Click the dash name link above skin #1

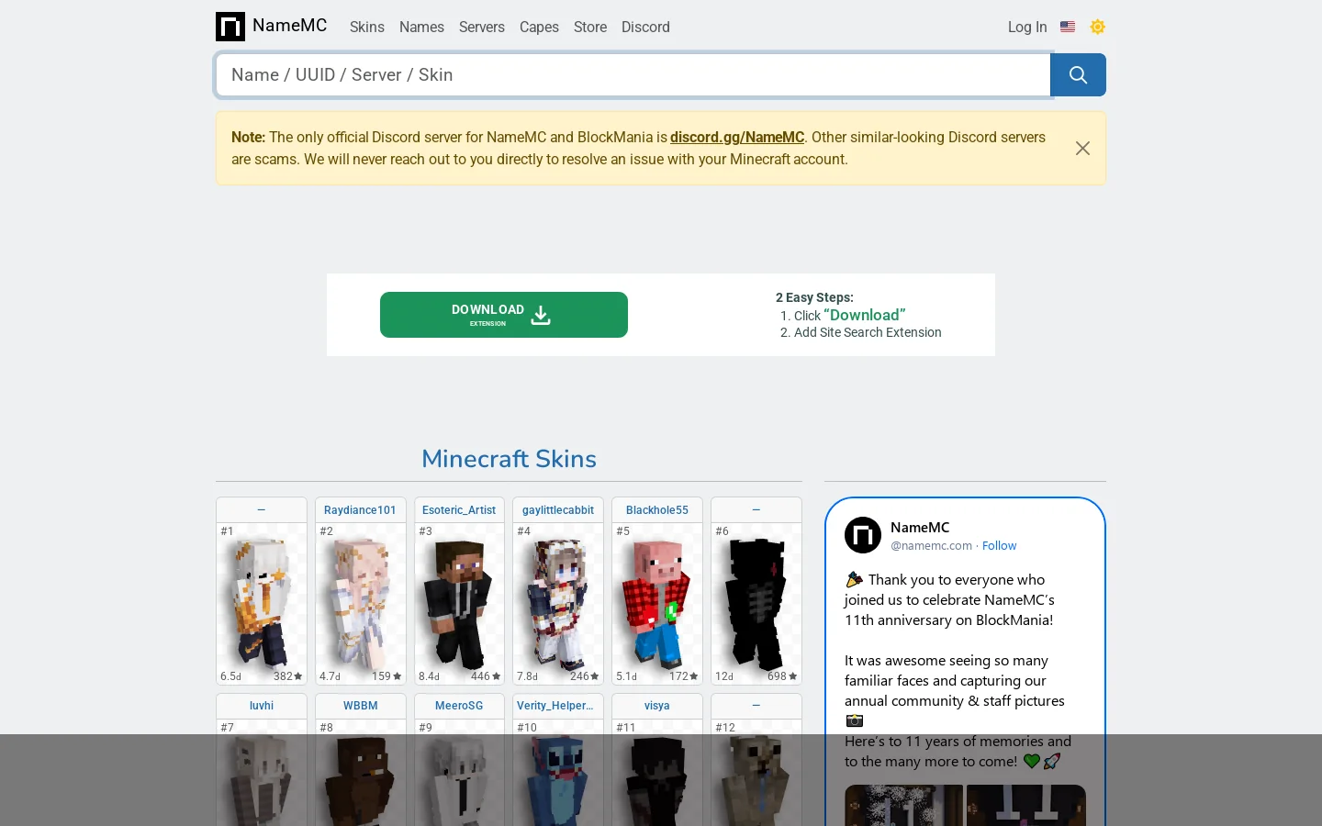tap(262, 510)
